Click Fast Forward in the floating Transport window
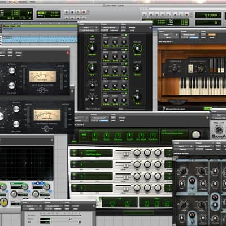The height and width of the screenshot is (226, 226). [163, 15]
